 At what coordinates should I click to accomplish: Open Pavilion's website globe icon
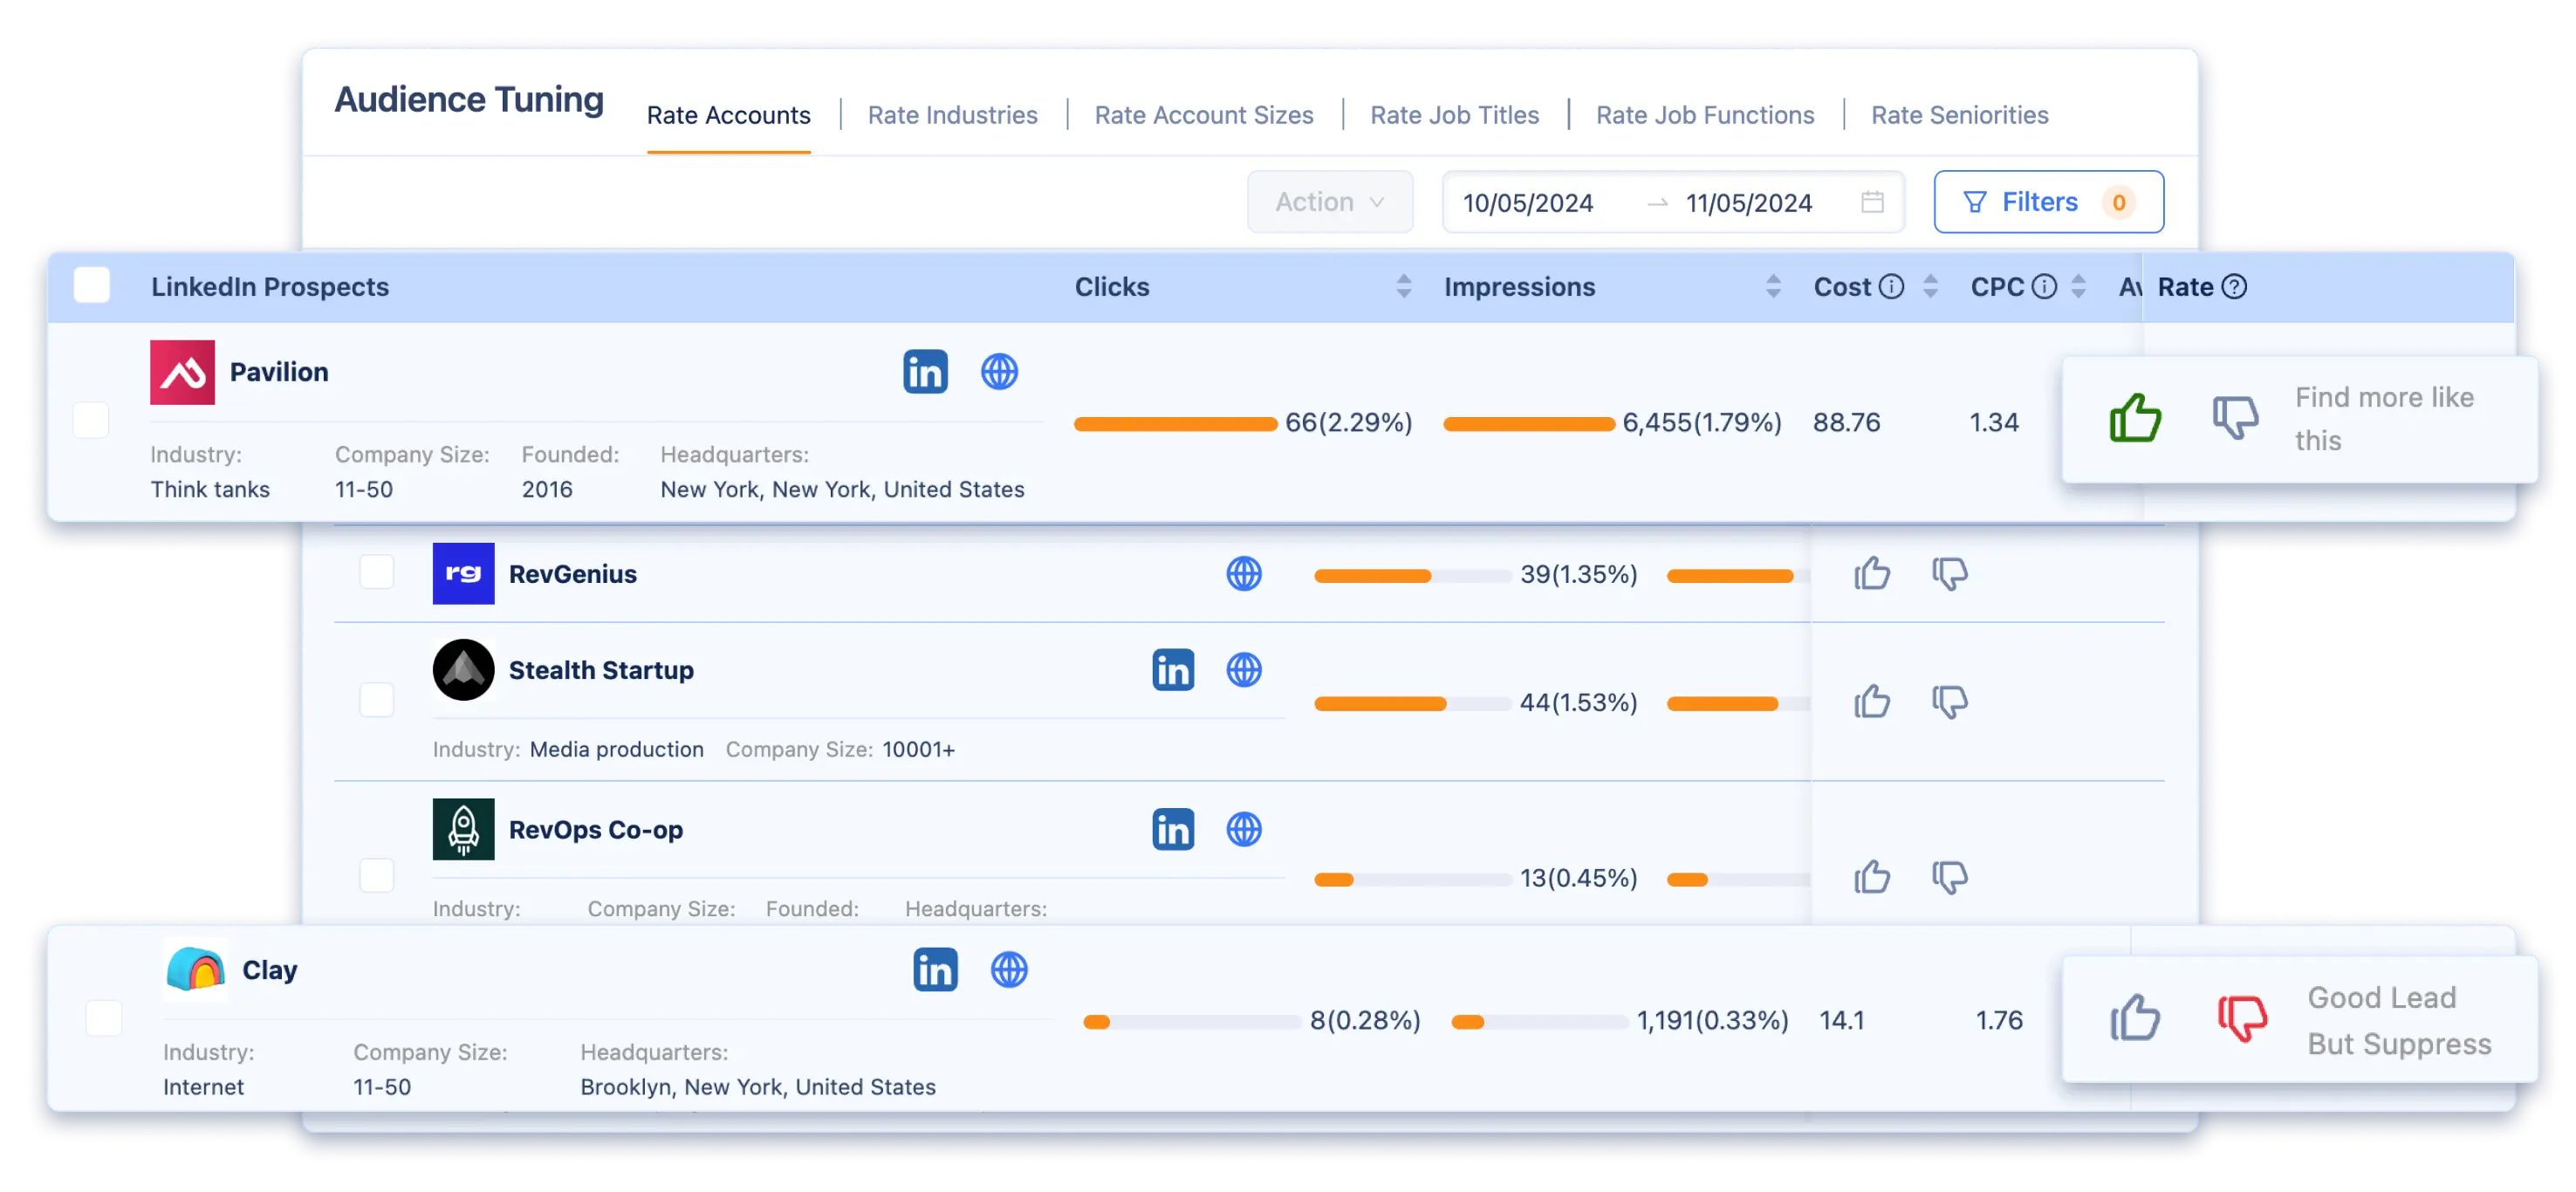pyautogui.click(x=999, y=372)
